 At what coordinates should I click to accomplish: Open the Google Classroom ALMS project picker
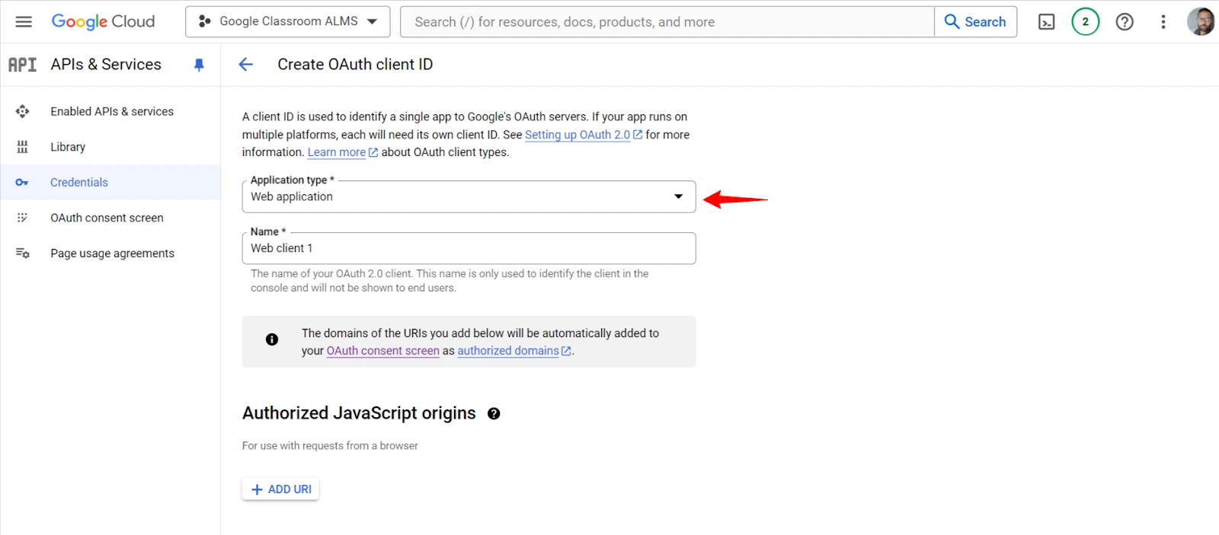coord(288,21)
